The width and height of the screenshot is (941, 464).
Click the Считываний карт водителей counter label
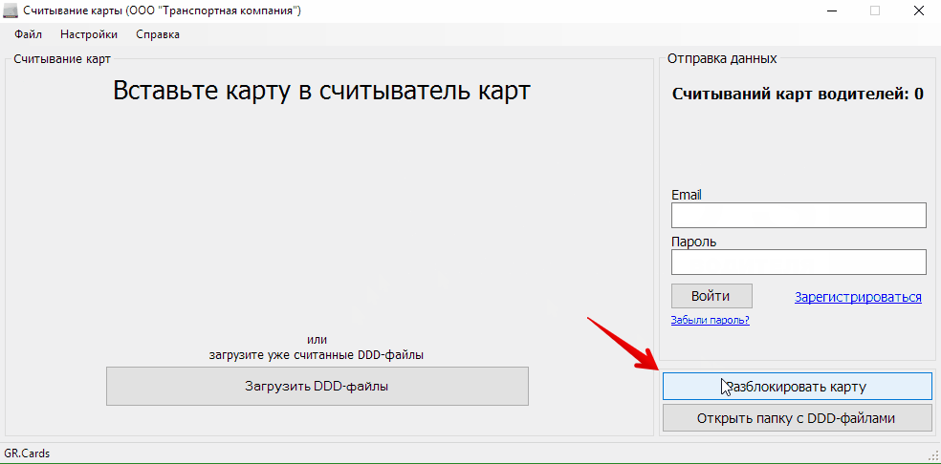pos(798,94)
